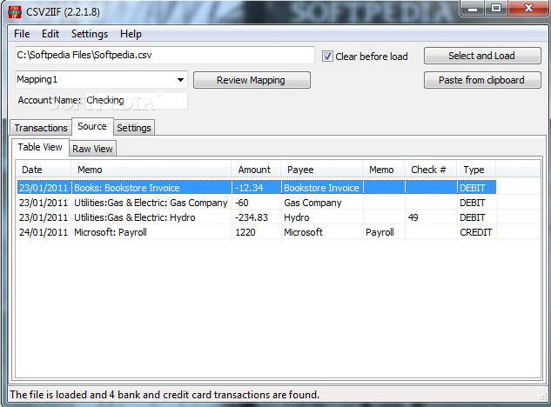551x407 pixels.
Task: Click the amount -234.83 cell
Action: (257, 217)
